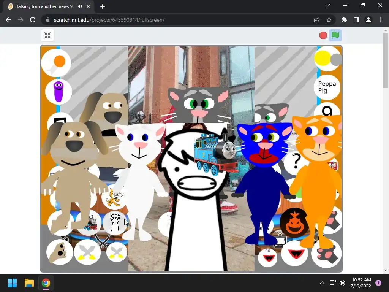Open the Chrome three-dot menu
This screenshot has height=292, width=389.
(381, 20)
